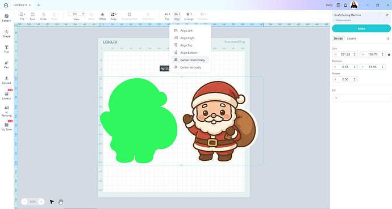Zoom out with the minus button

click(x=24, y=202)
